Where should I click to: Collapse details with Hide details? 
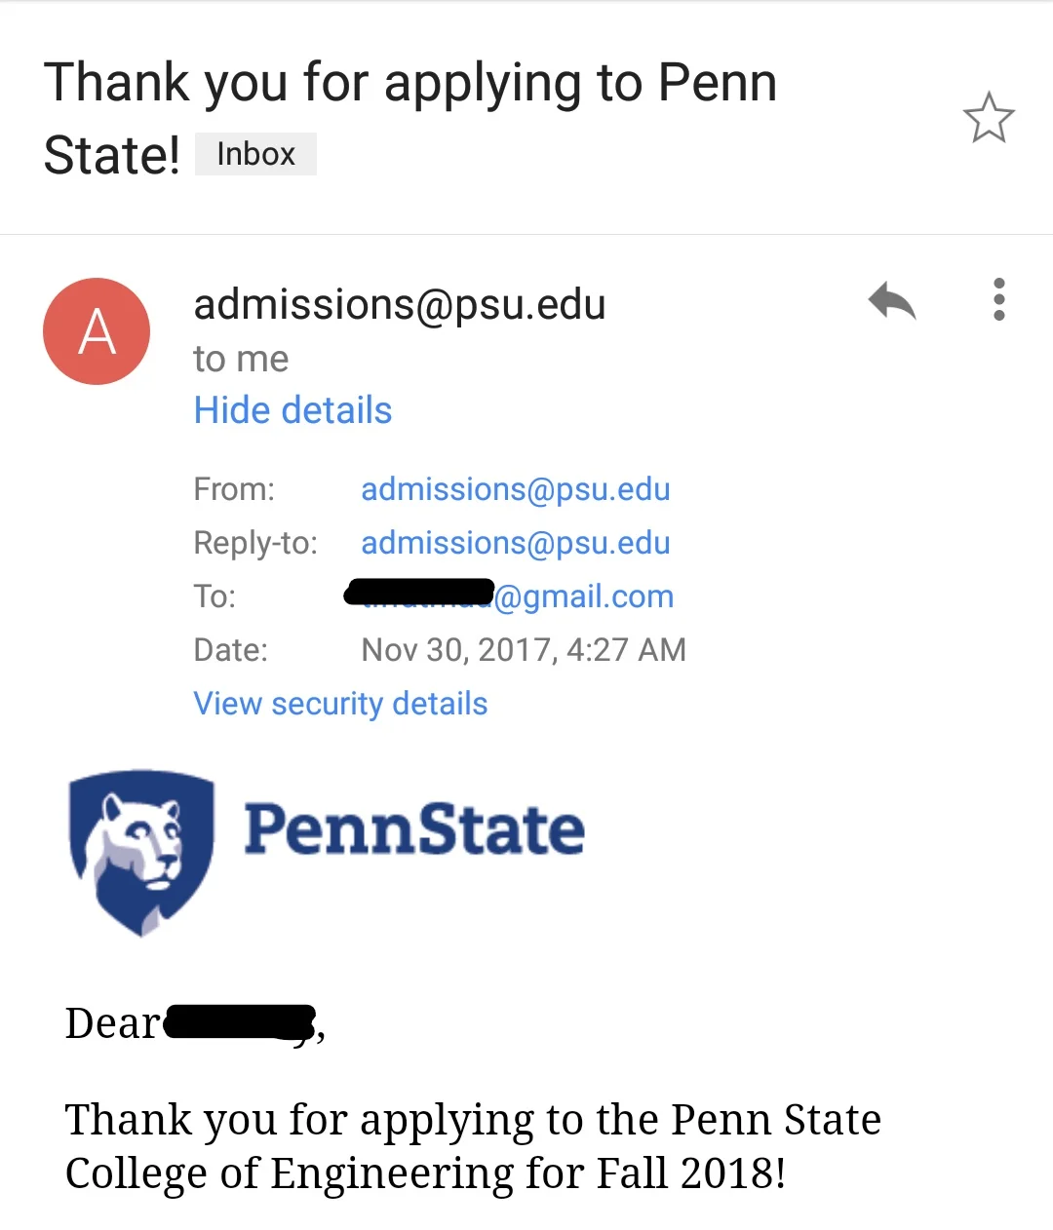coord(292,410)
